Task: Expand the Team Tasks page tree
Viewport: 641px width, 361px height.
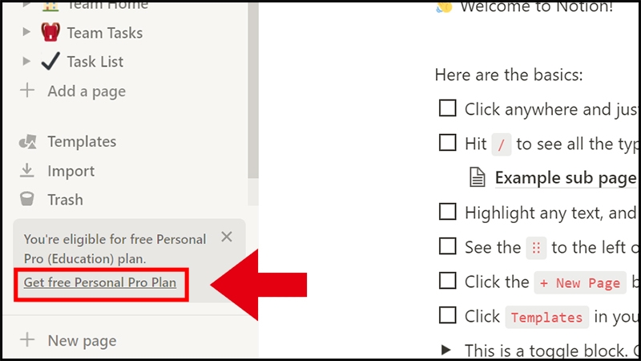Action: (x=26, y=33)
